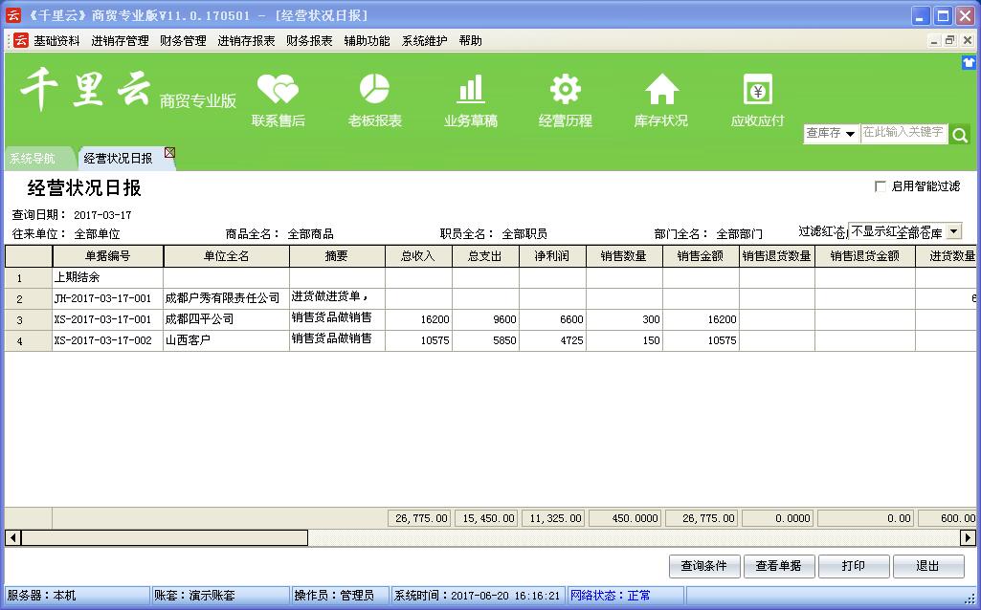Close the 经营状况日报 tab

[169, 152]
